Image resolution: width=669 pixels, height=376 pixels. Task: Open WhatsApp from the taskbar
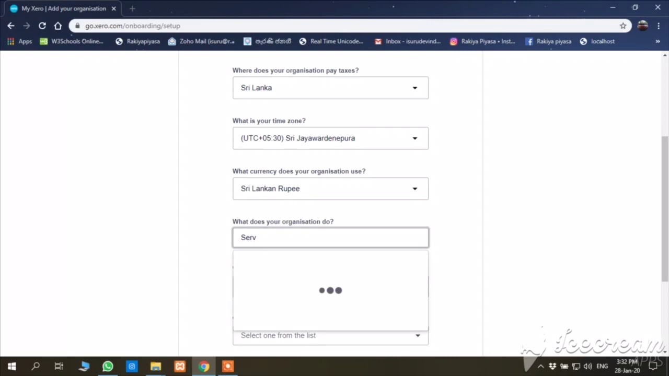(x=108, y=366)
